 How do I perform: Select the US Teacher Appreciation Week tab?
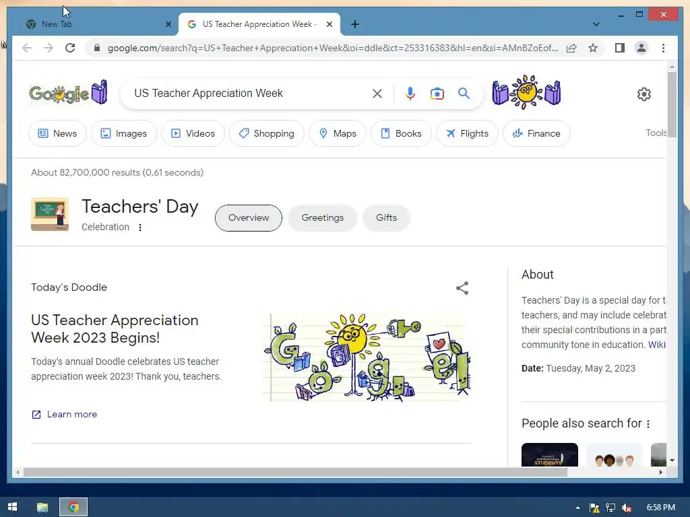pos(259,24)
